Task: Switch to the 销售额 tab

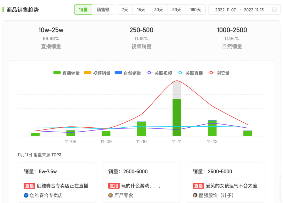Action: coord(103,9)
